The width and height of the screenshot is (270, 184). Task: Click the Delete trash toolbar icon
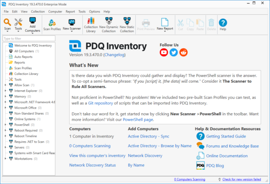tap(211, 23)
